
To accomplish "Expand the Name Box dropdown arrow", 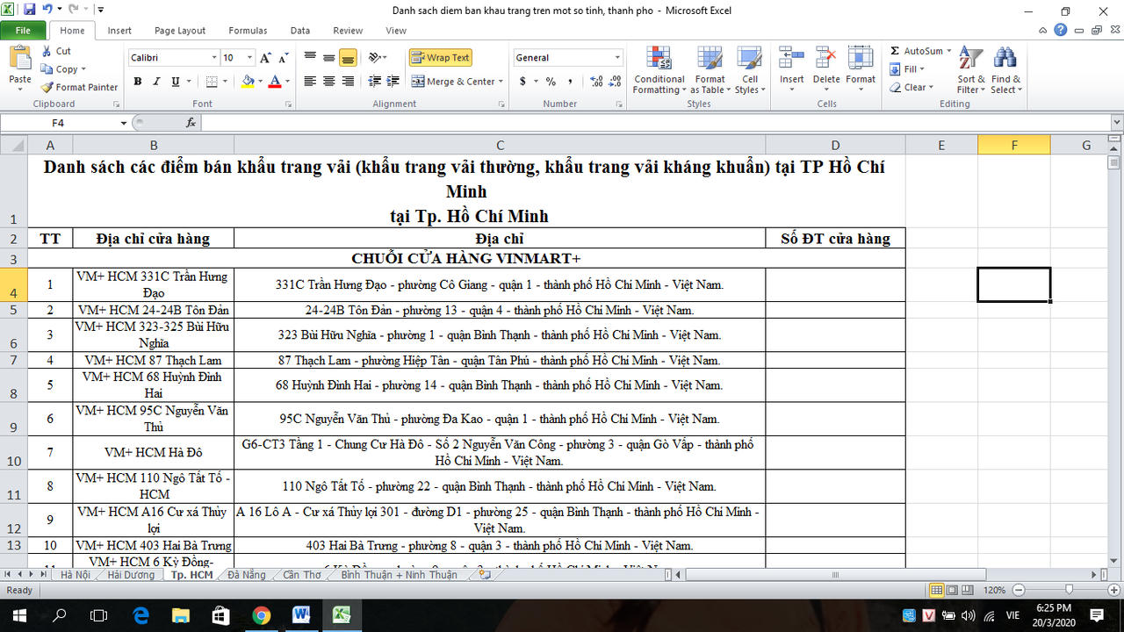I will (124, 123).
